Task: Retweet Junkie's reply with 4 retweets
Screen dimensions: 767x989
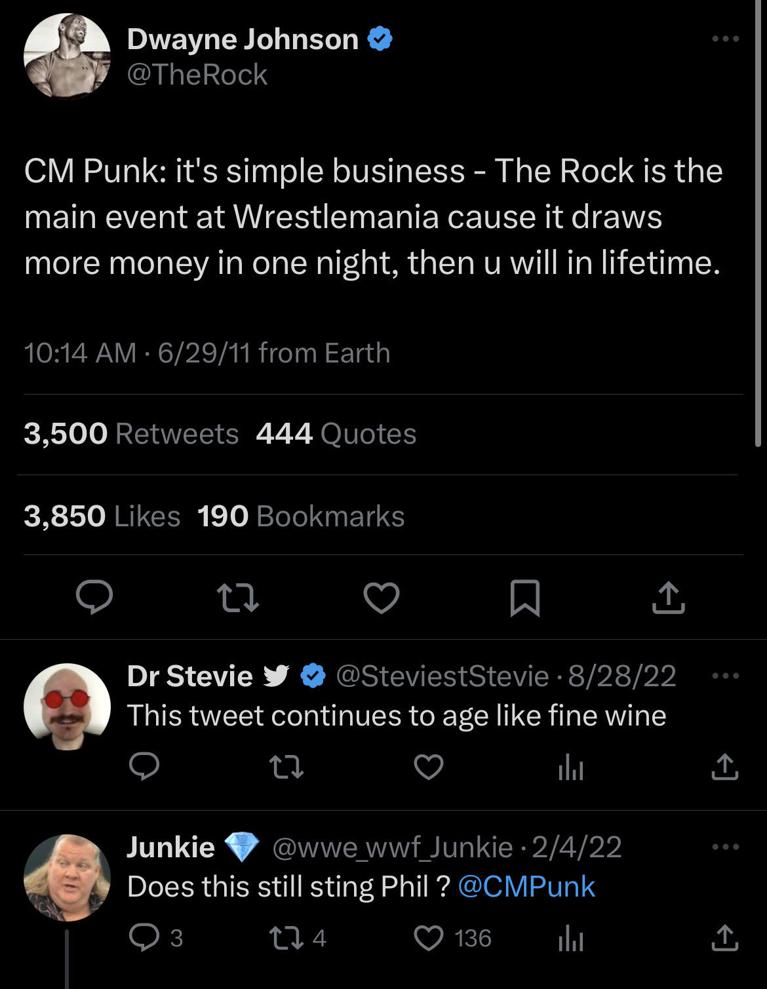Action: [x=286, y=938]
